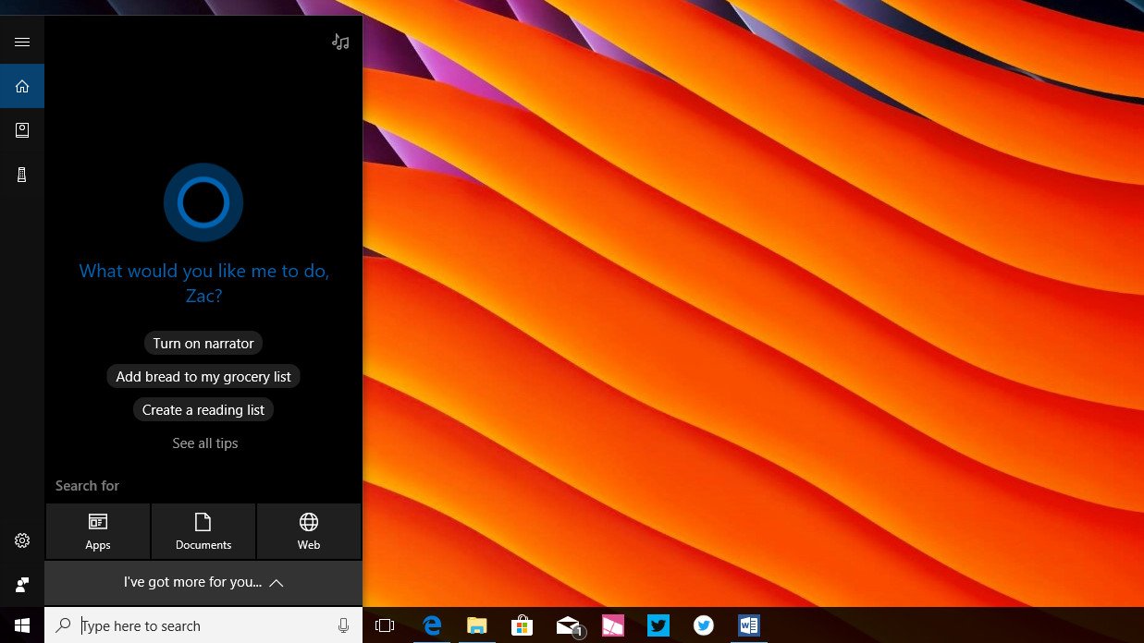Open Mail app with one notification
Image resolution: width=1144 pixels, height=643 pixels.
(x=569, y=625)
